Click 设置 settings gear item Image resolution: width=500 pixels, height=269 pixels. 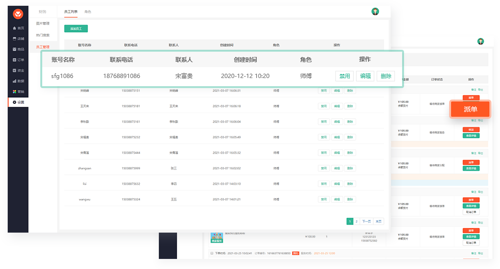(18, 102)
